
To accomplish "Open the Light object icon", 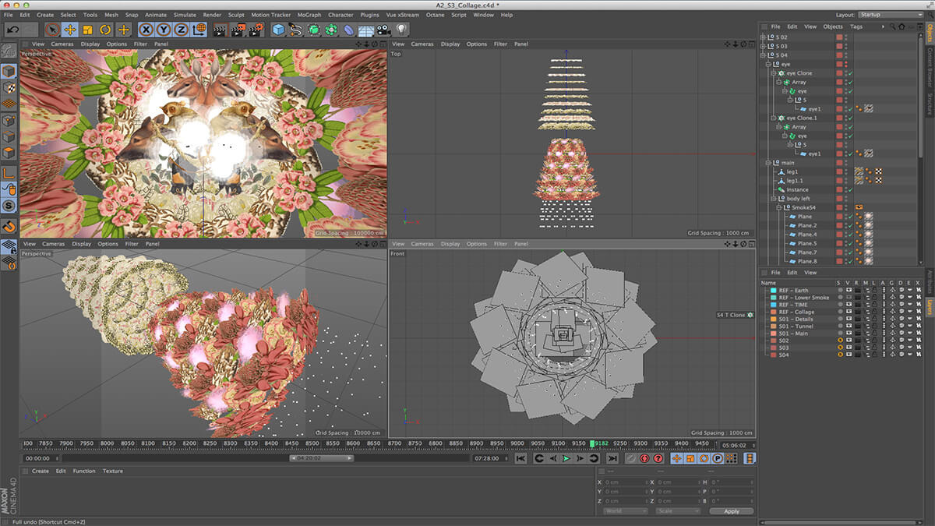I will click(x=402, y=30).
